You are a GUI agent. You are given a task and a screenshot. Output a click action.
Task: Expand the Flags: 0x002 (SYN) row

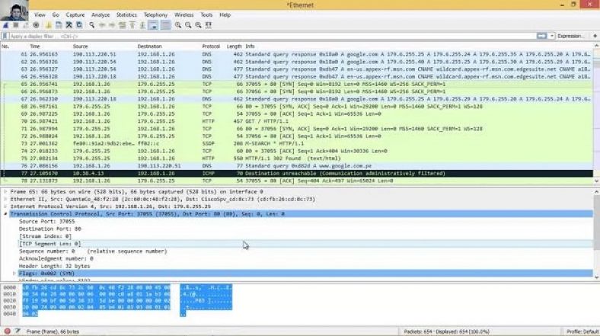15,272
